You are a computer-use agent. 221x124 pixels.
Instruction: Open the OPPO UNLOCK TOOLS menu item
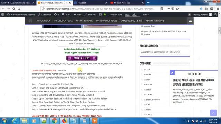[107, 21]
